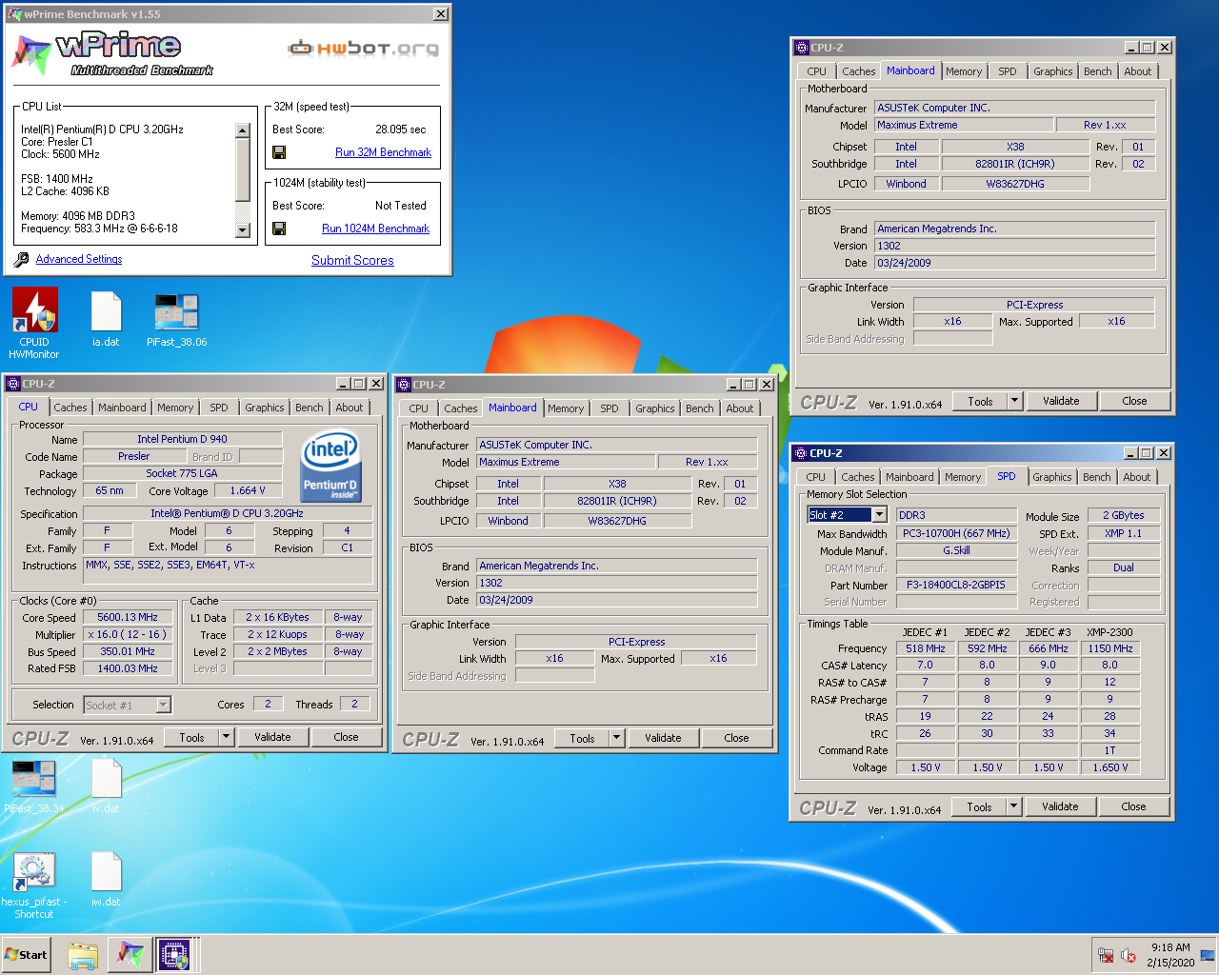Viewport: 1219px width, 975px height.
Task: Open Bench tab in CPU window
Action: pyautogui.click(x=310, y=408)
